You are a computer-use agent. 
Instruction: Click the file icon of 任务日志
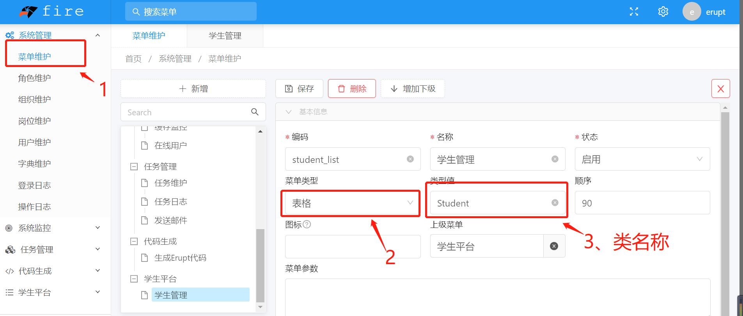tap(144, 201)
